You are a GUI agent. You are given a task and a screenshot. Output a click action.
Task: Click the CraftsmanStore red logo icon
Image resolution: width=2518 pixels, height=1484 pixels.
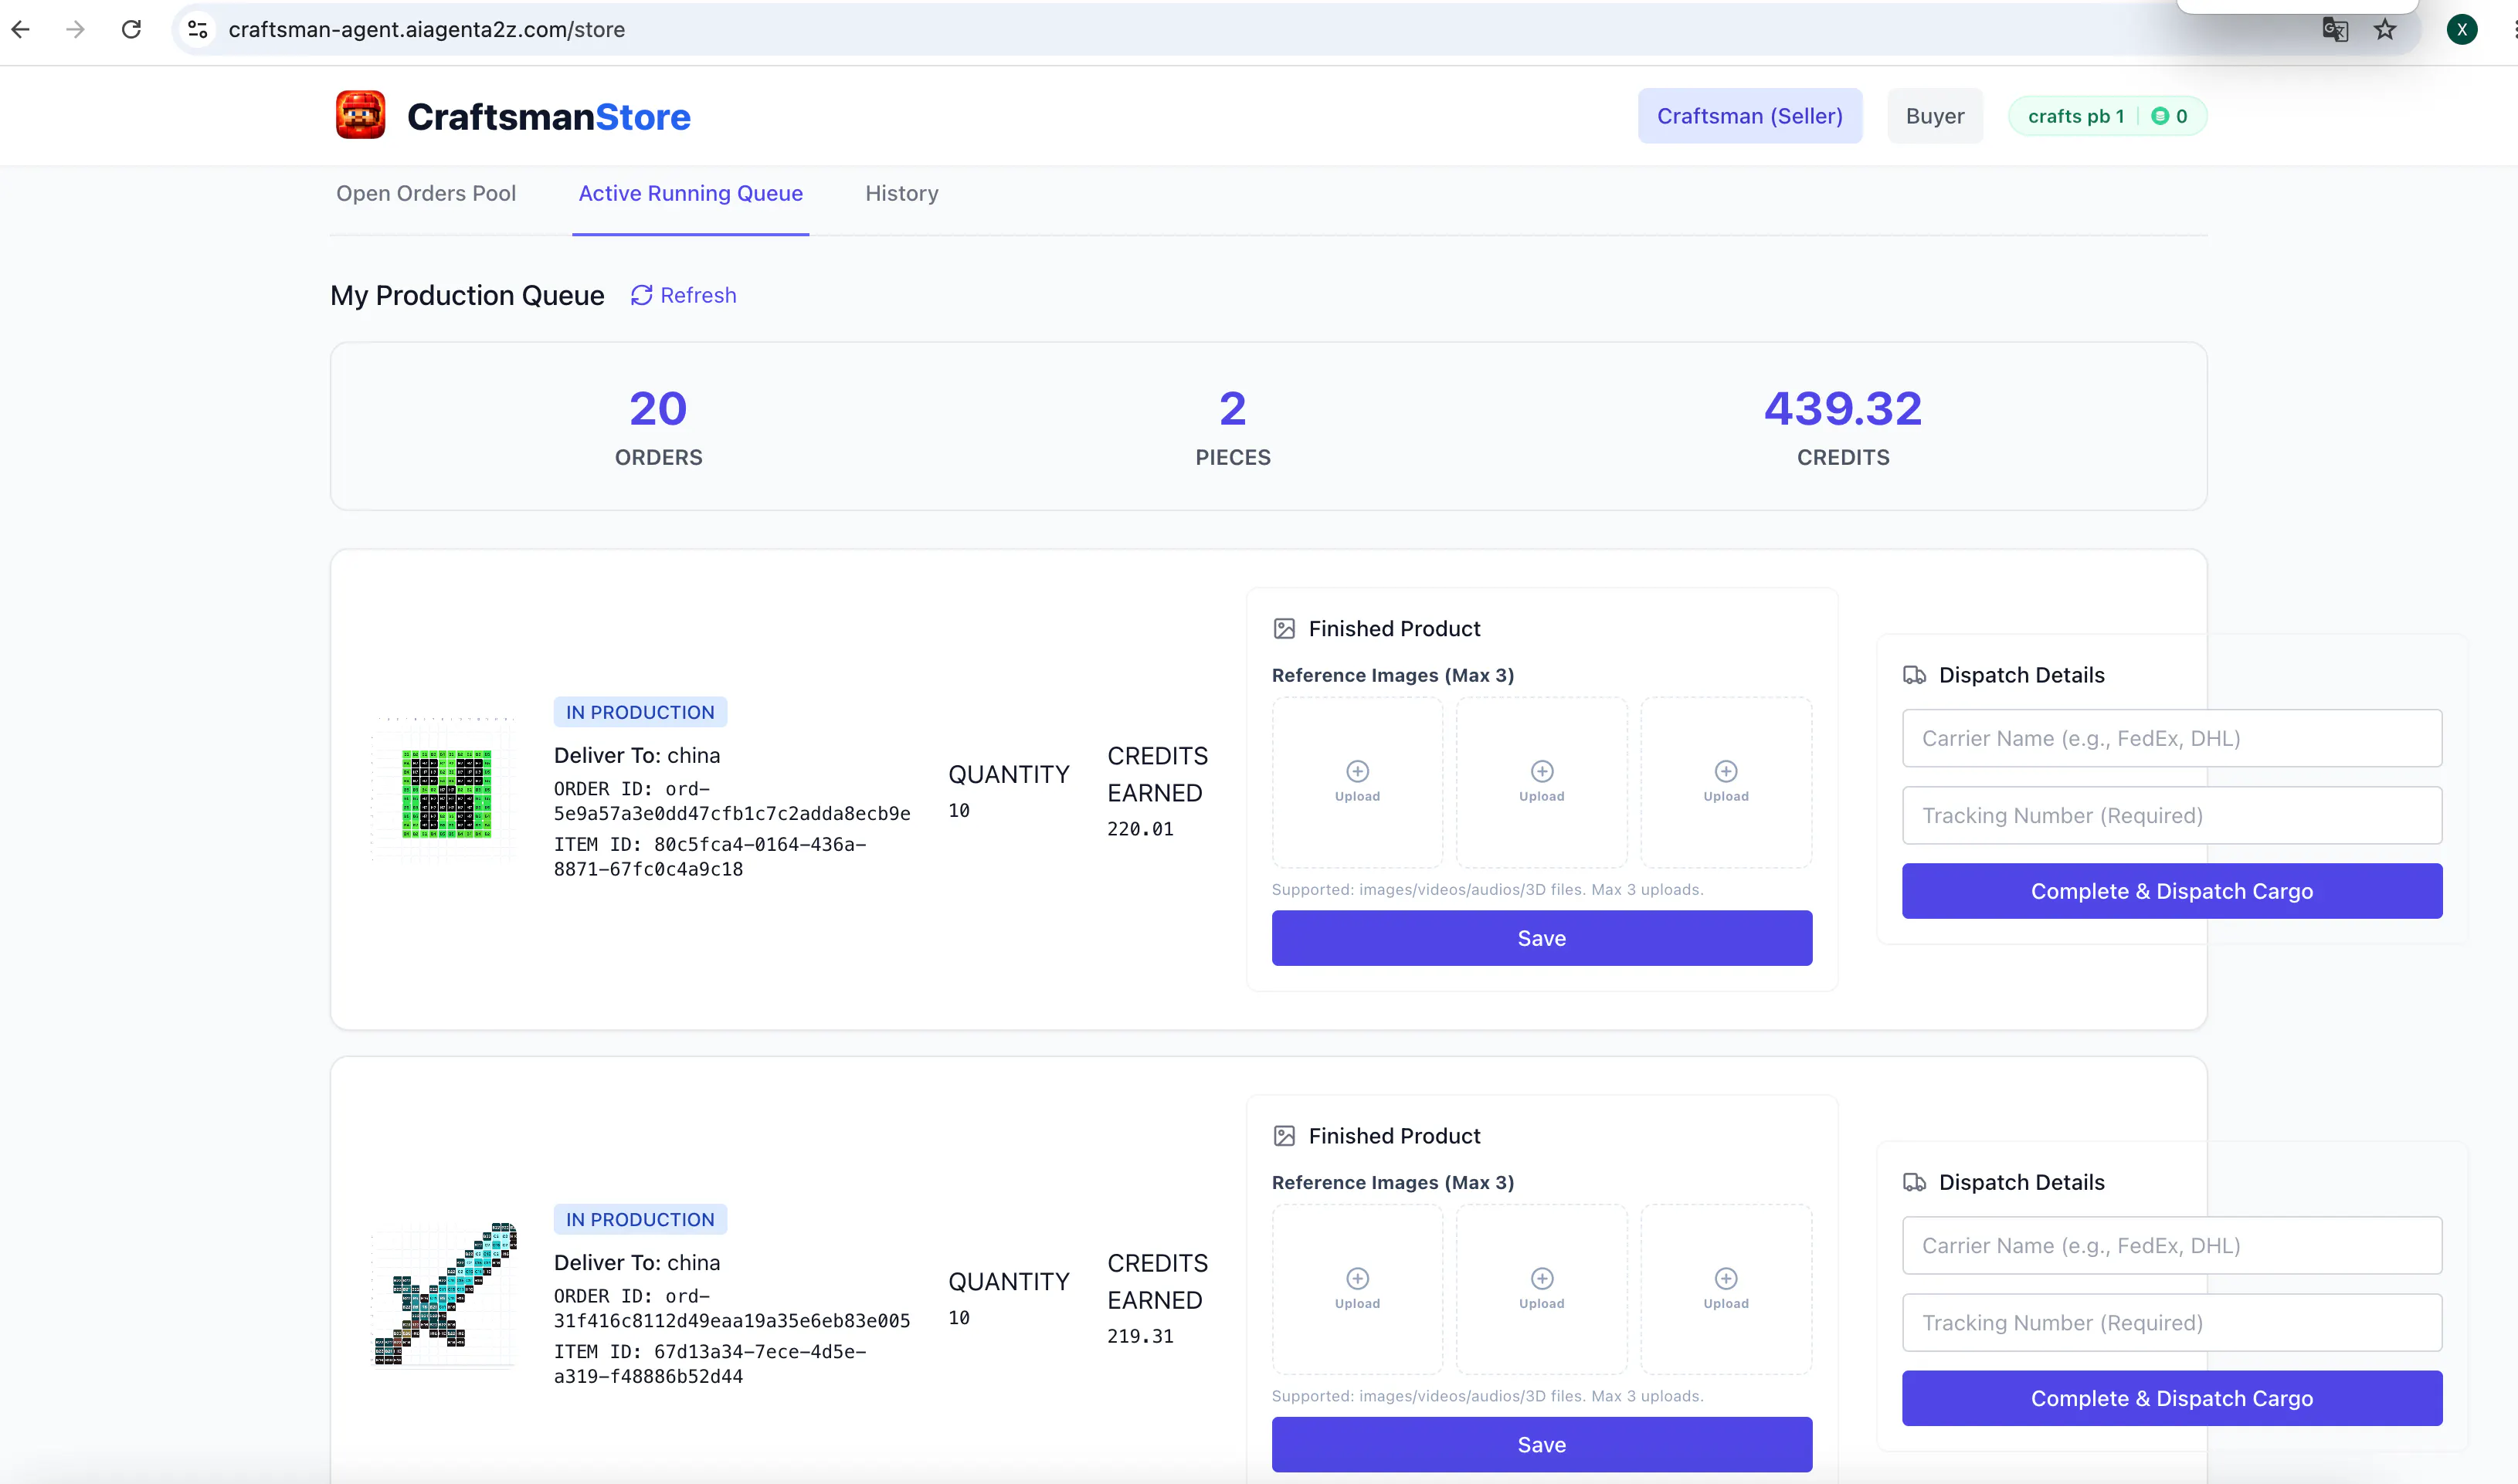(360, 115)
